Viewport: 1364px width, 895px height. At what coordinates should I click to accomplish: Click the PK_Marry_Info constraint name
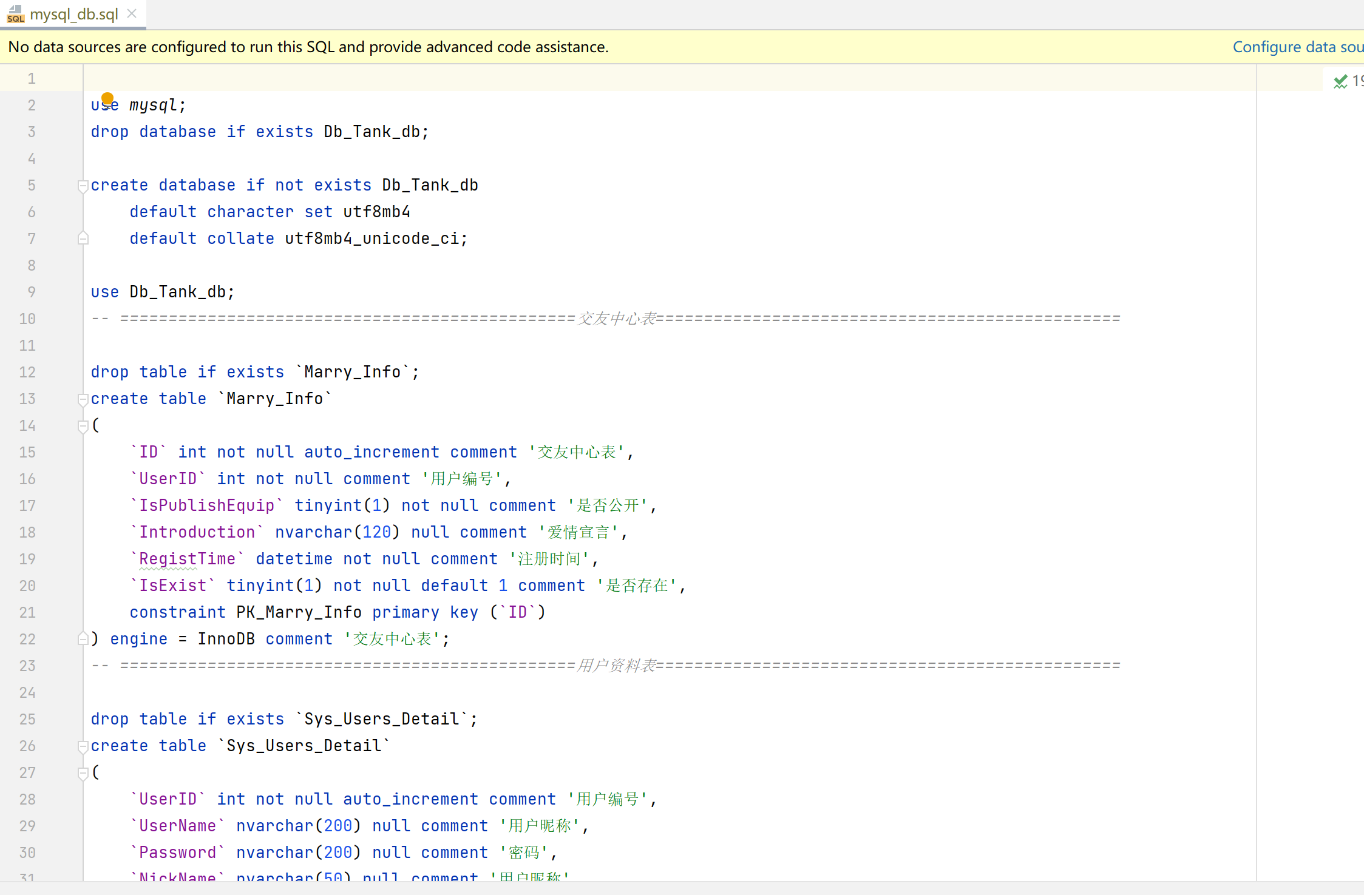click(299, 612)
